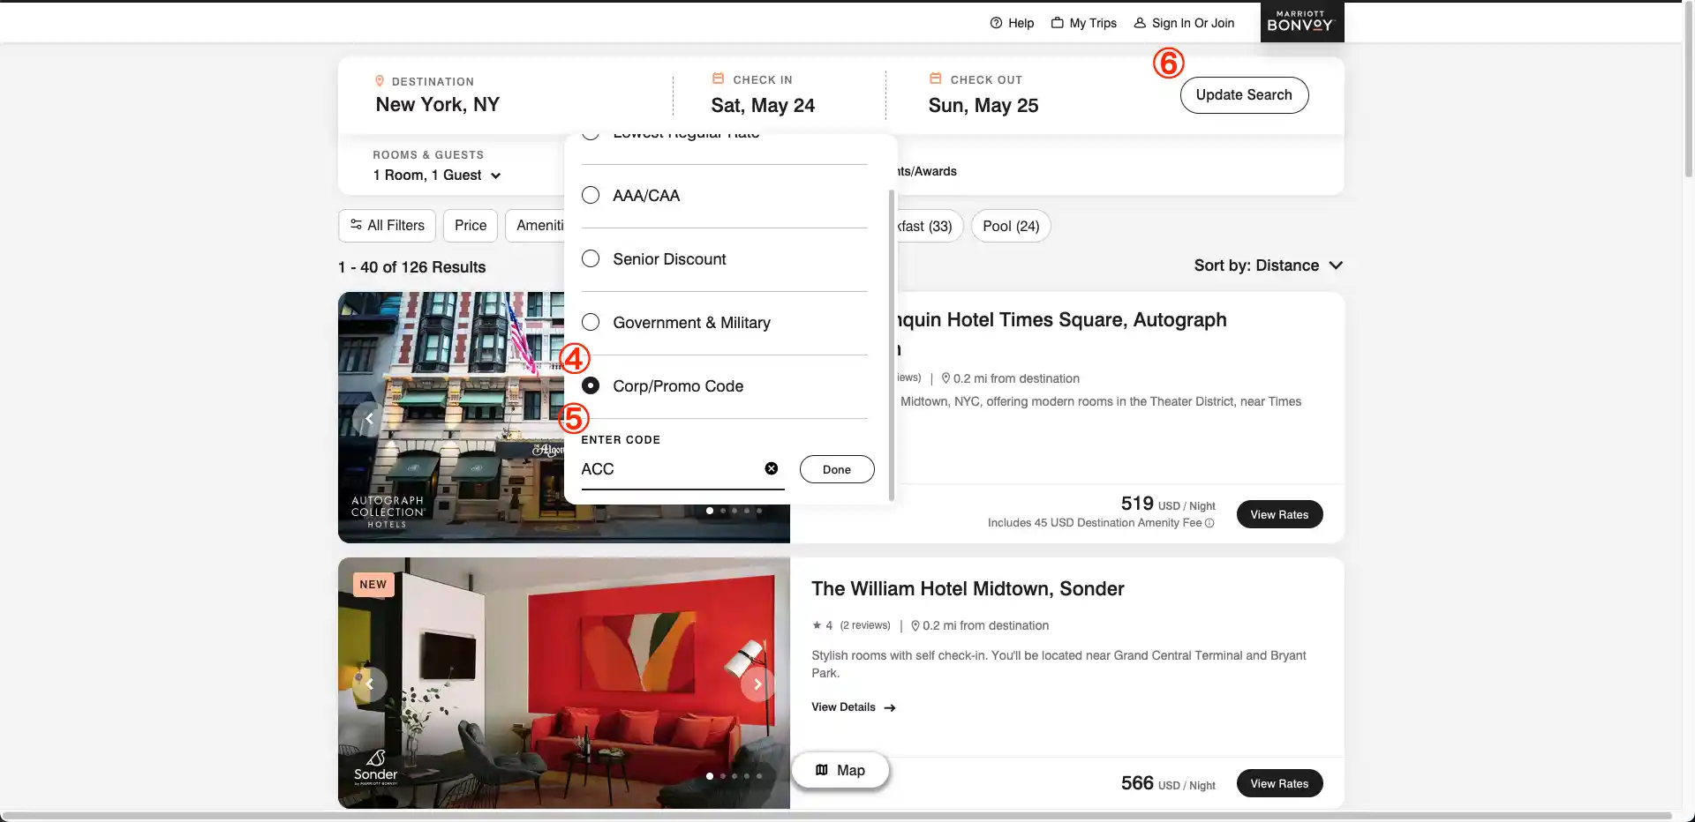Open the Amenities filter
Viewport: 1695px width, 822px height.
pos(535,226)
